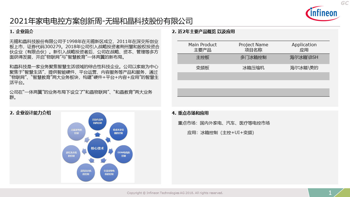Screen dimensions: 350x197
Task: Click the heading 2. 企业设计能力介绍
Action: [x=30, y=113]
